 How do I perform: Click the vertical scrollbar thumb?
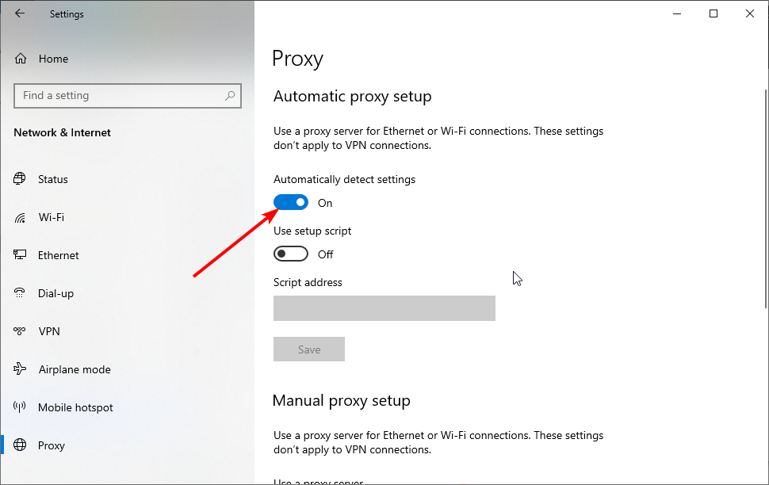coord(766,199)
